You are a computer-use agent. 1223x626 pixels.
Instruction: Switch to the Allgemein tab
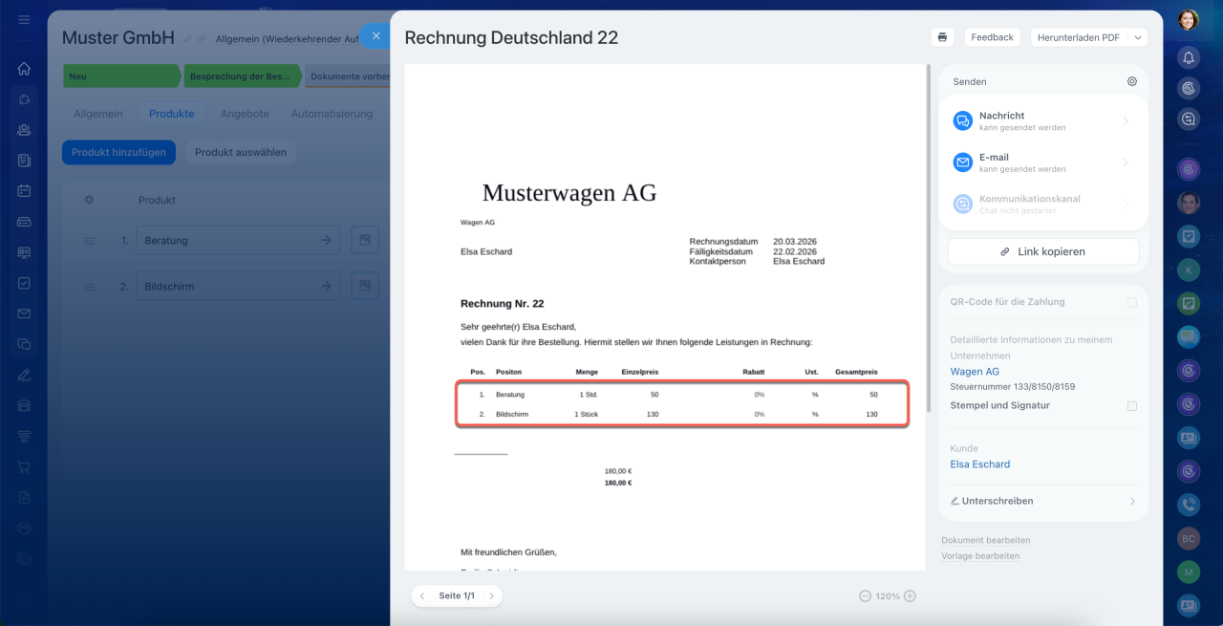(x=98, y=114)
